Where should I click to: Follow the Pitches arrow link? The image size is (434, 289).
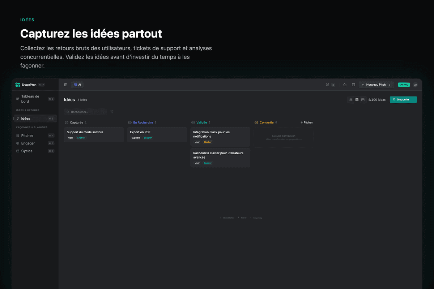pyautogui.click(x=306, y=122)
